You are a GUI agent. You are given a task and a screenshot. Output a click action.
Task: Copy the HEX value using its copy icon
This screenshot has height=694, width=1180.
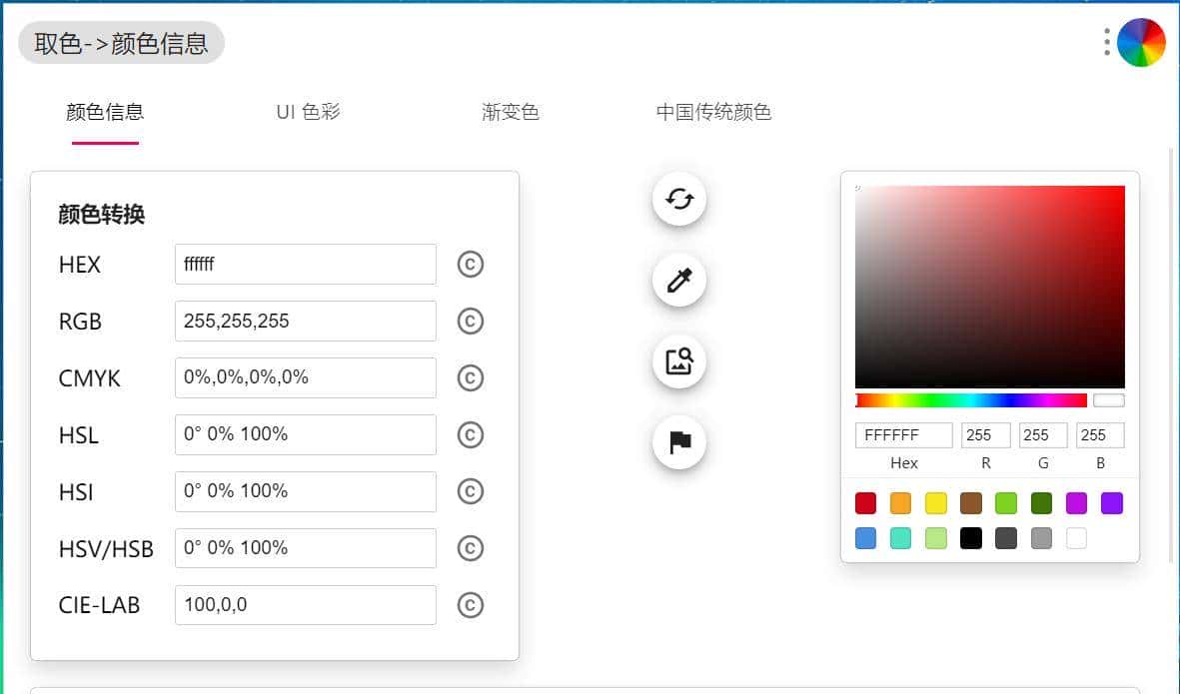470,264
